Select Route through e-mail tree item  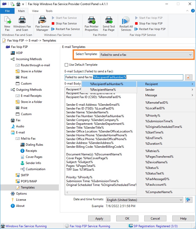35,65
